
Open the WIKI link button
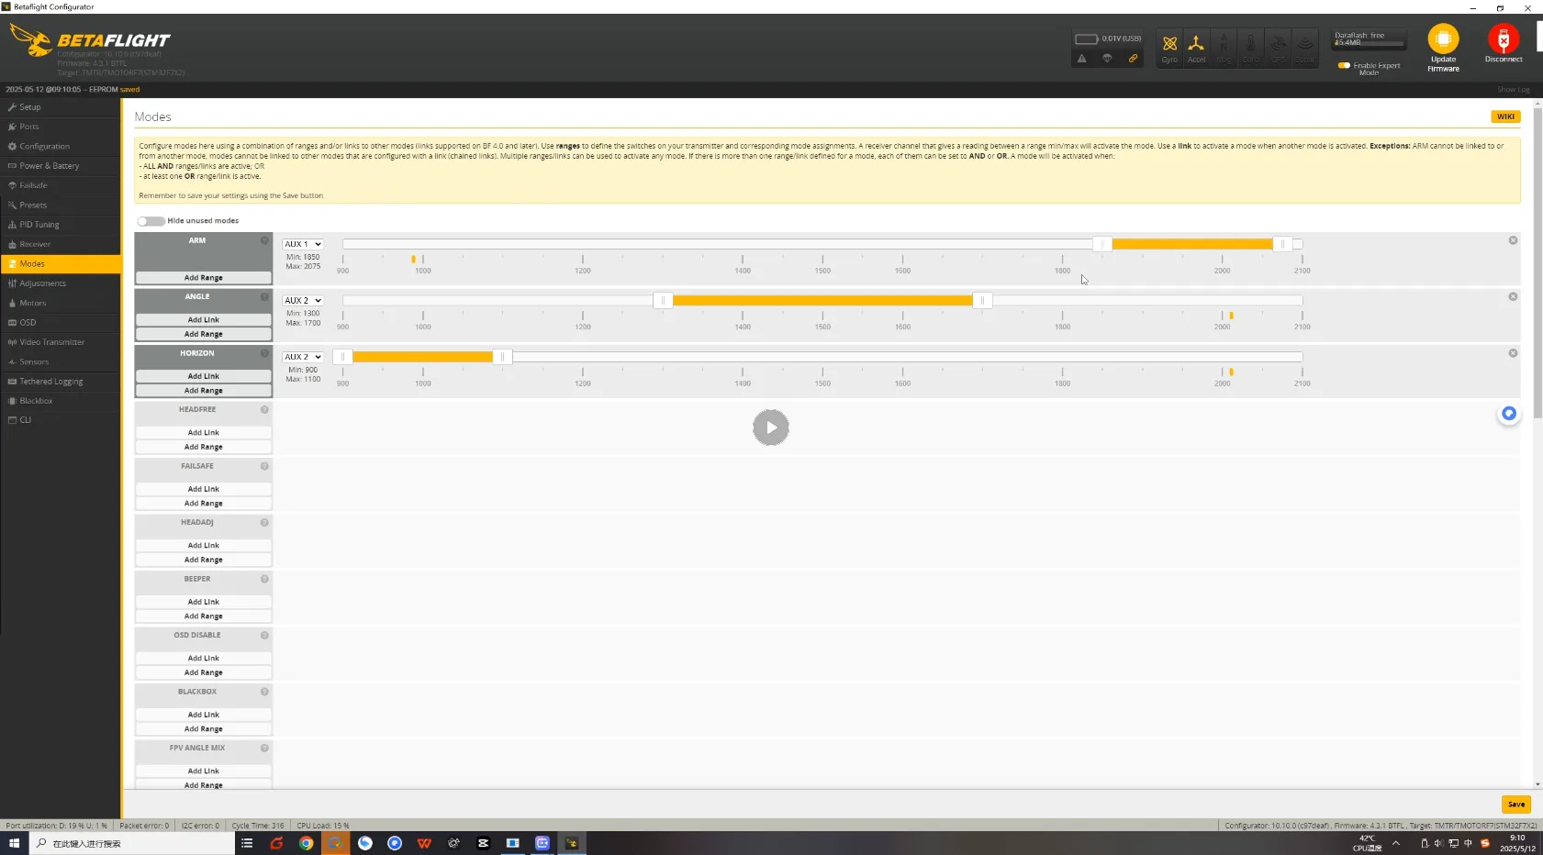click(1505, 117)
